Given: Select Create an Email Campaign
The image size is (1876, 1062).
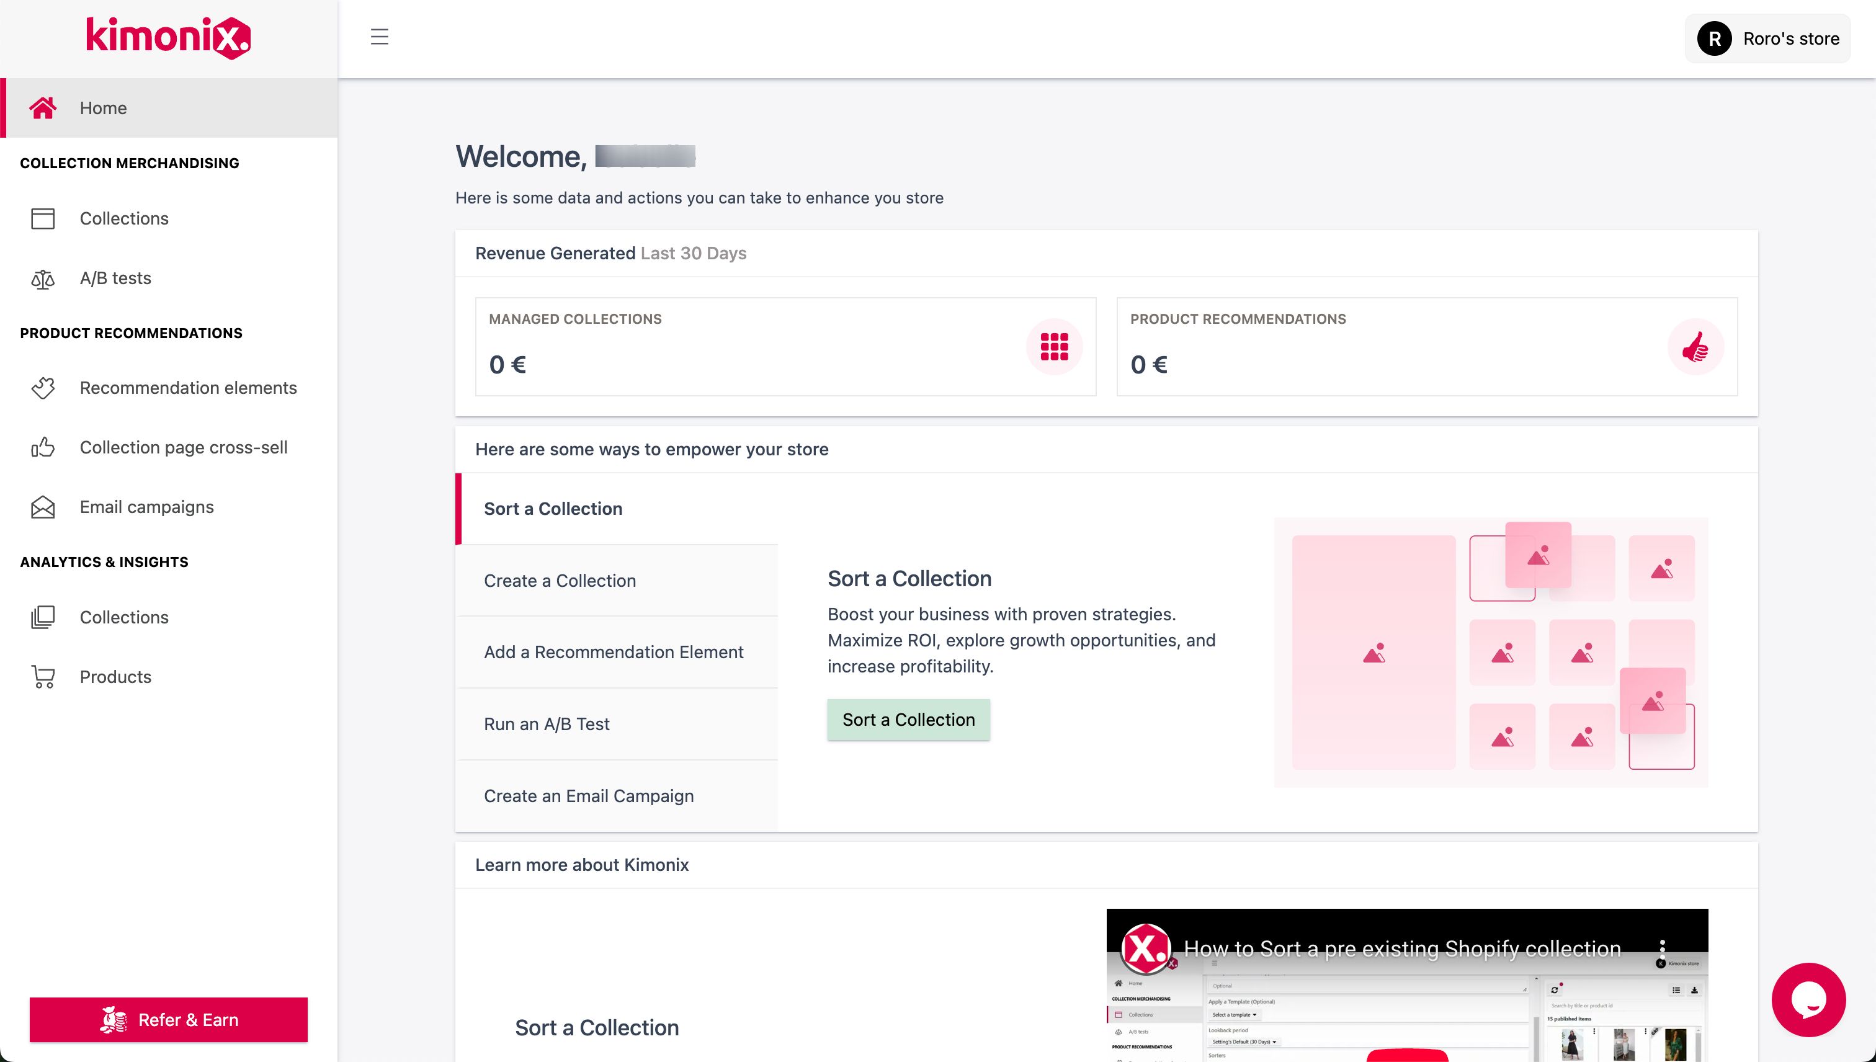Looking at the screenshot, I should click(x=588, y=795).
